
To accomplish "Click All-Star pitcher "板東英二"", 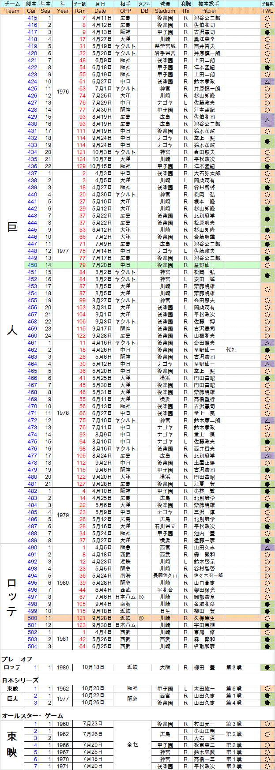I will (204, 745).
